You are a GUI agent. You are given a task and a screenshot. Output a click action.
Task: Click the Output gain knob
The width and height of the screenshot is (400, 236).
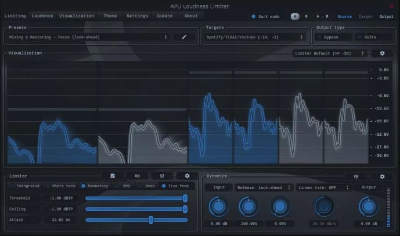[369, 206]
